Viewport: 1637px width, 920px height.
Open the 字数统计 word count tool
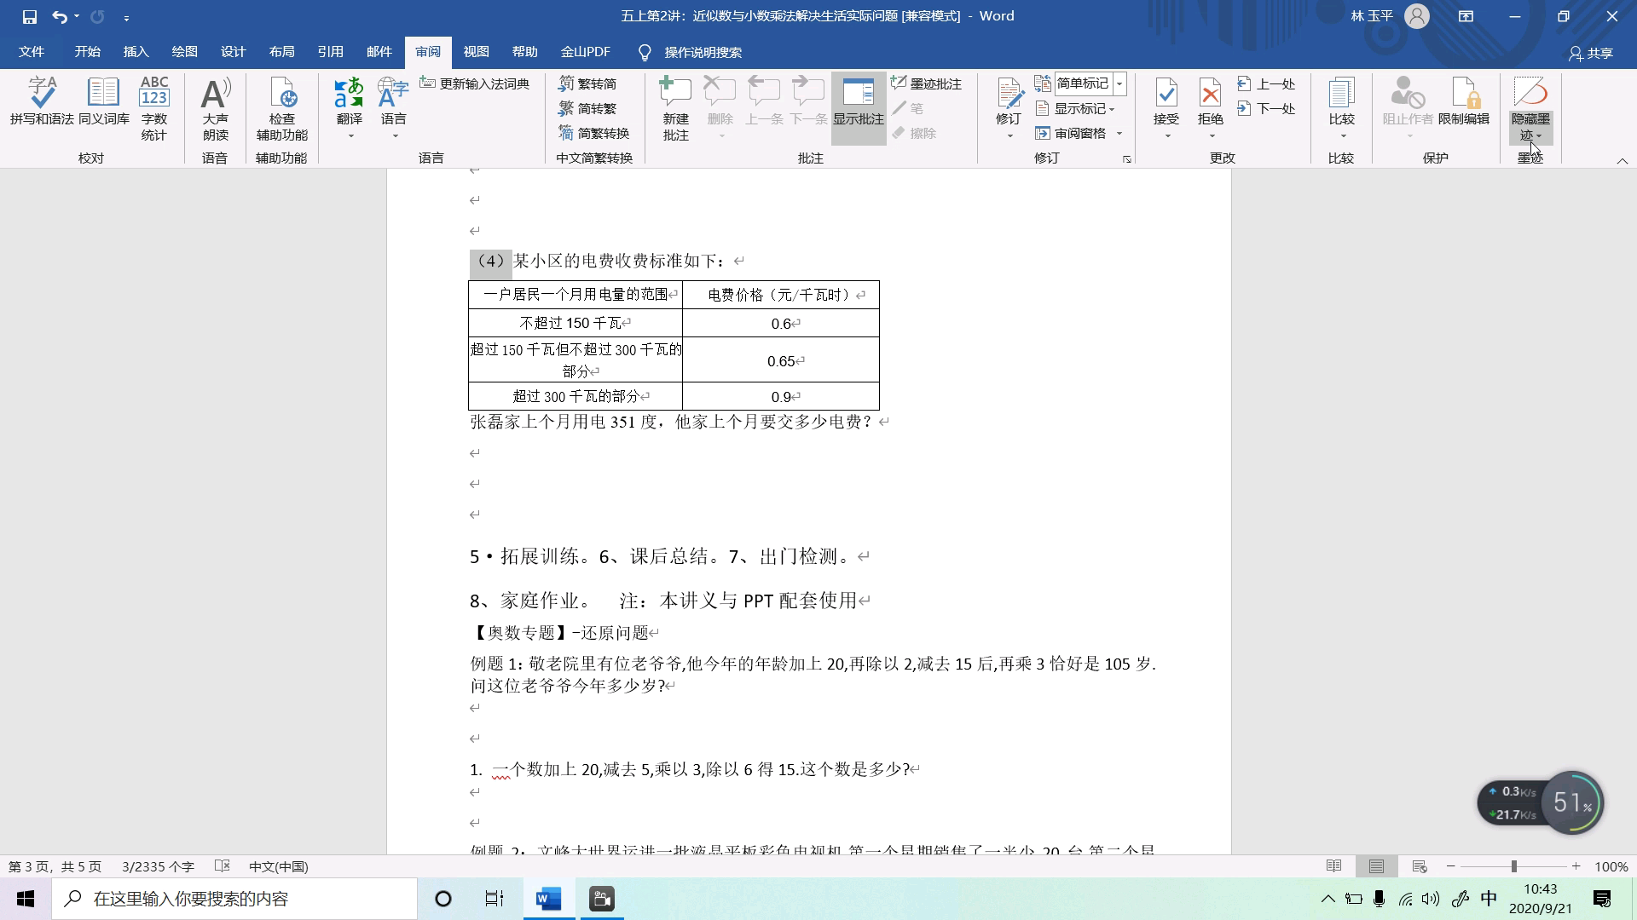154,104
